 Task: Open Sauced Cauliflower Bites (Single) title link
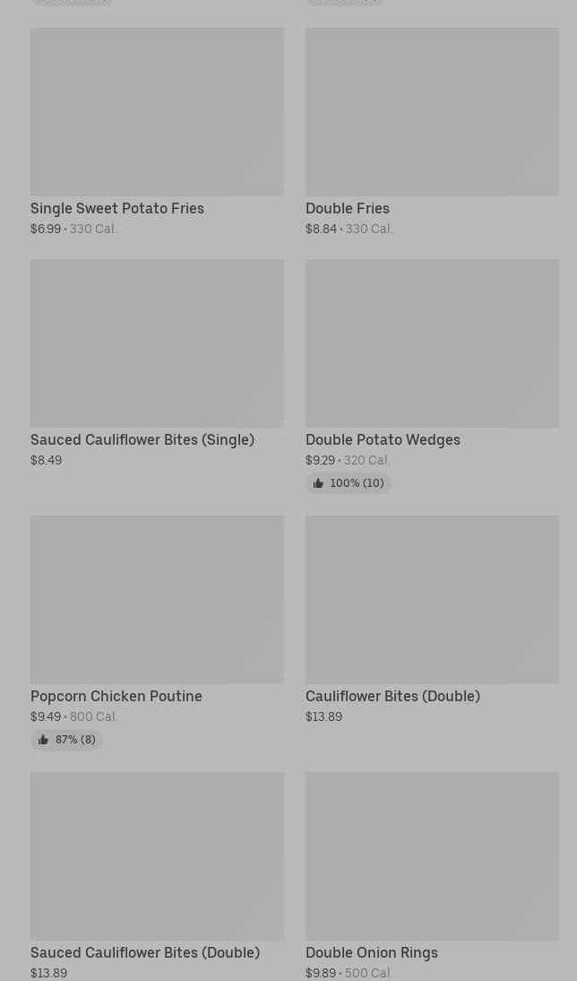tap(142, 439)
